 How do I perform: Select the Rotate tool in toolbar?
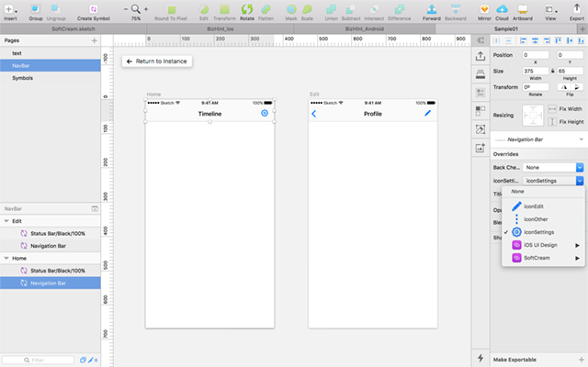click(247, 8)
